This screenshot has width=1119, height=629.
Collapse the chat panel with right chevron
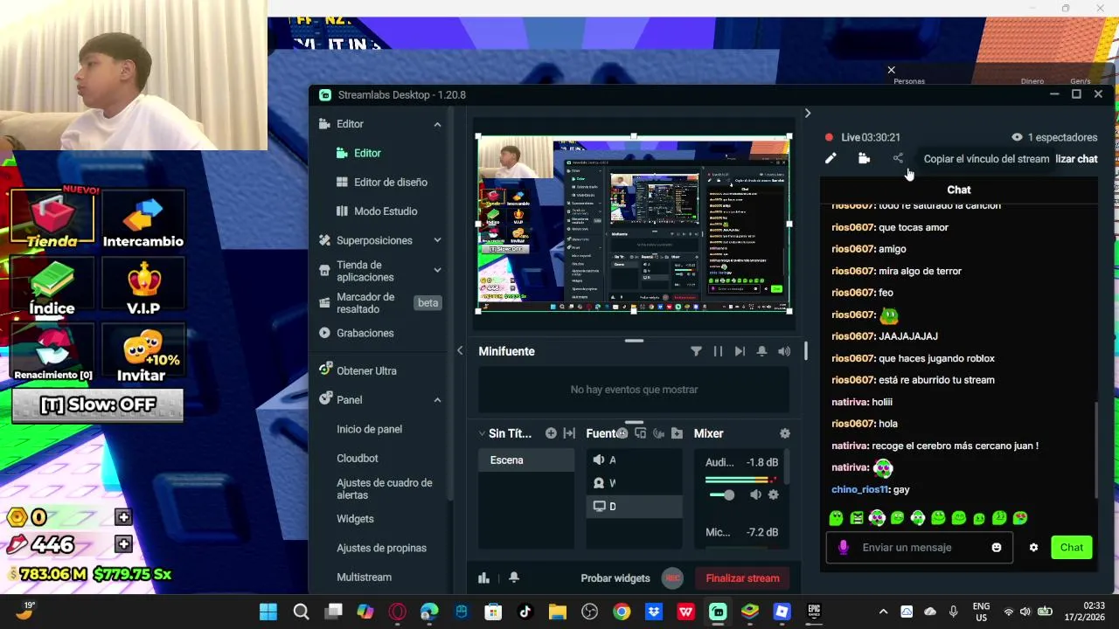[x=808, y=114]
